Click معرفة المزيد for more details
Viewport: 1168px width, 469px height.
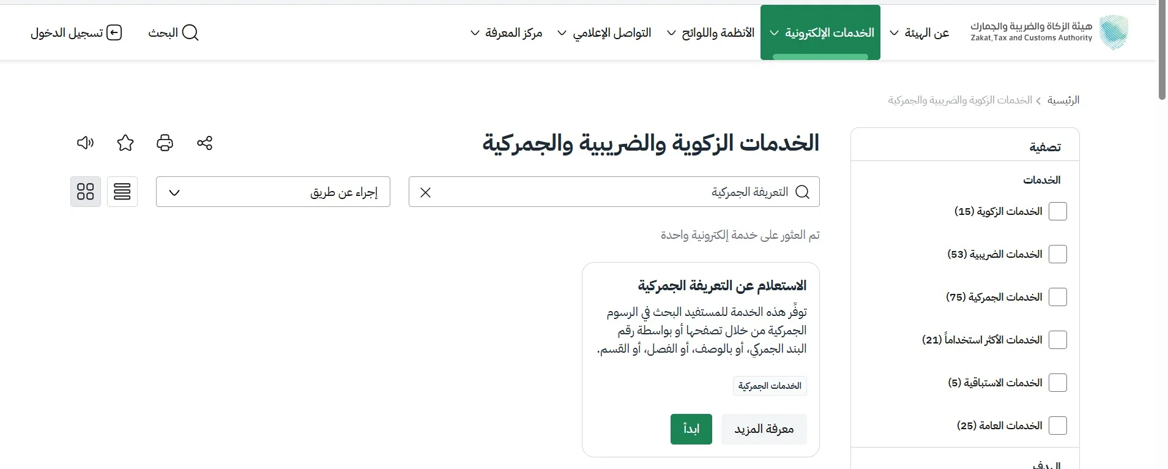click(764, 429)
